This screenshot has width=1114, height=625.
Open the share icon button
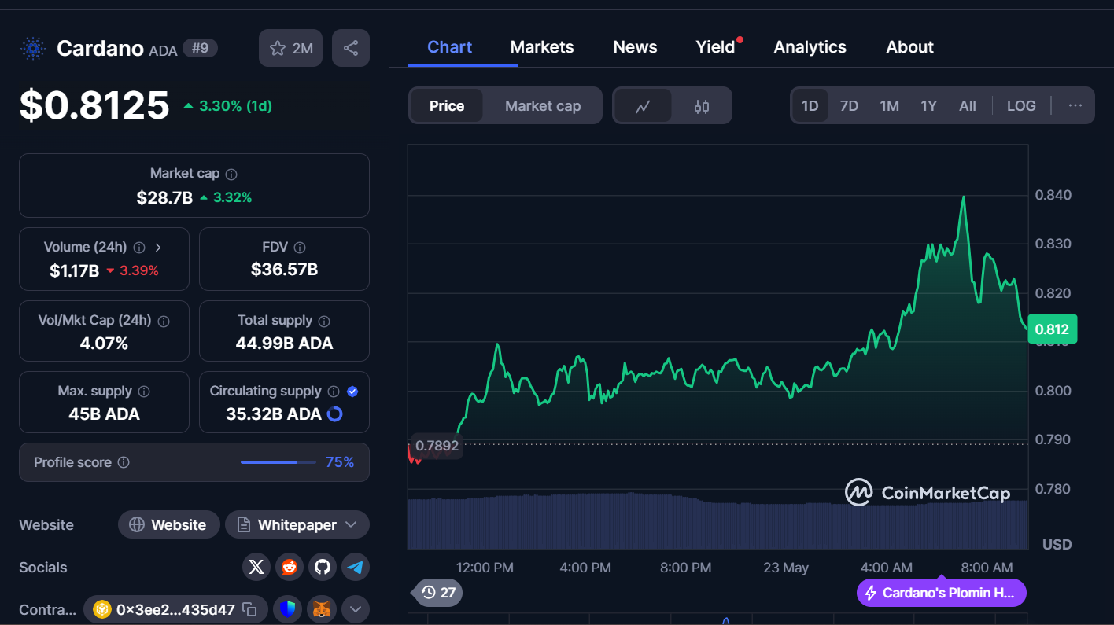351,48
